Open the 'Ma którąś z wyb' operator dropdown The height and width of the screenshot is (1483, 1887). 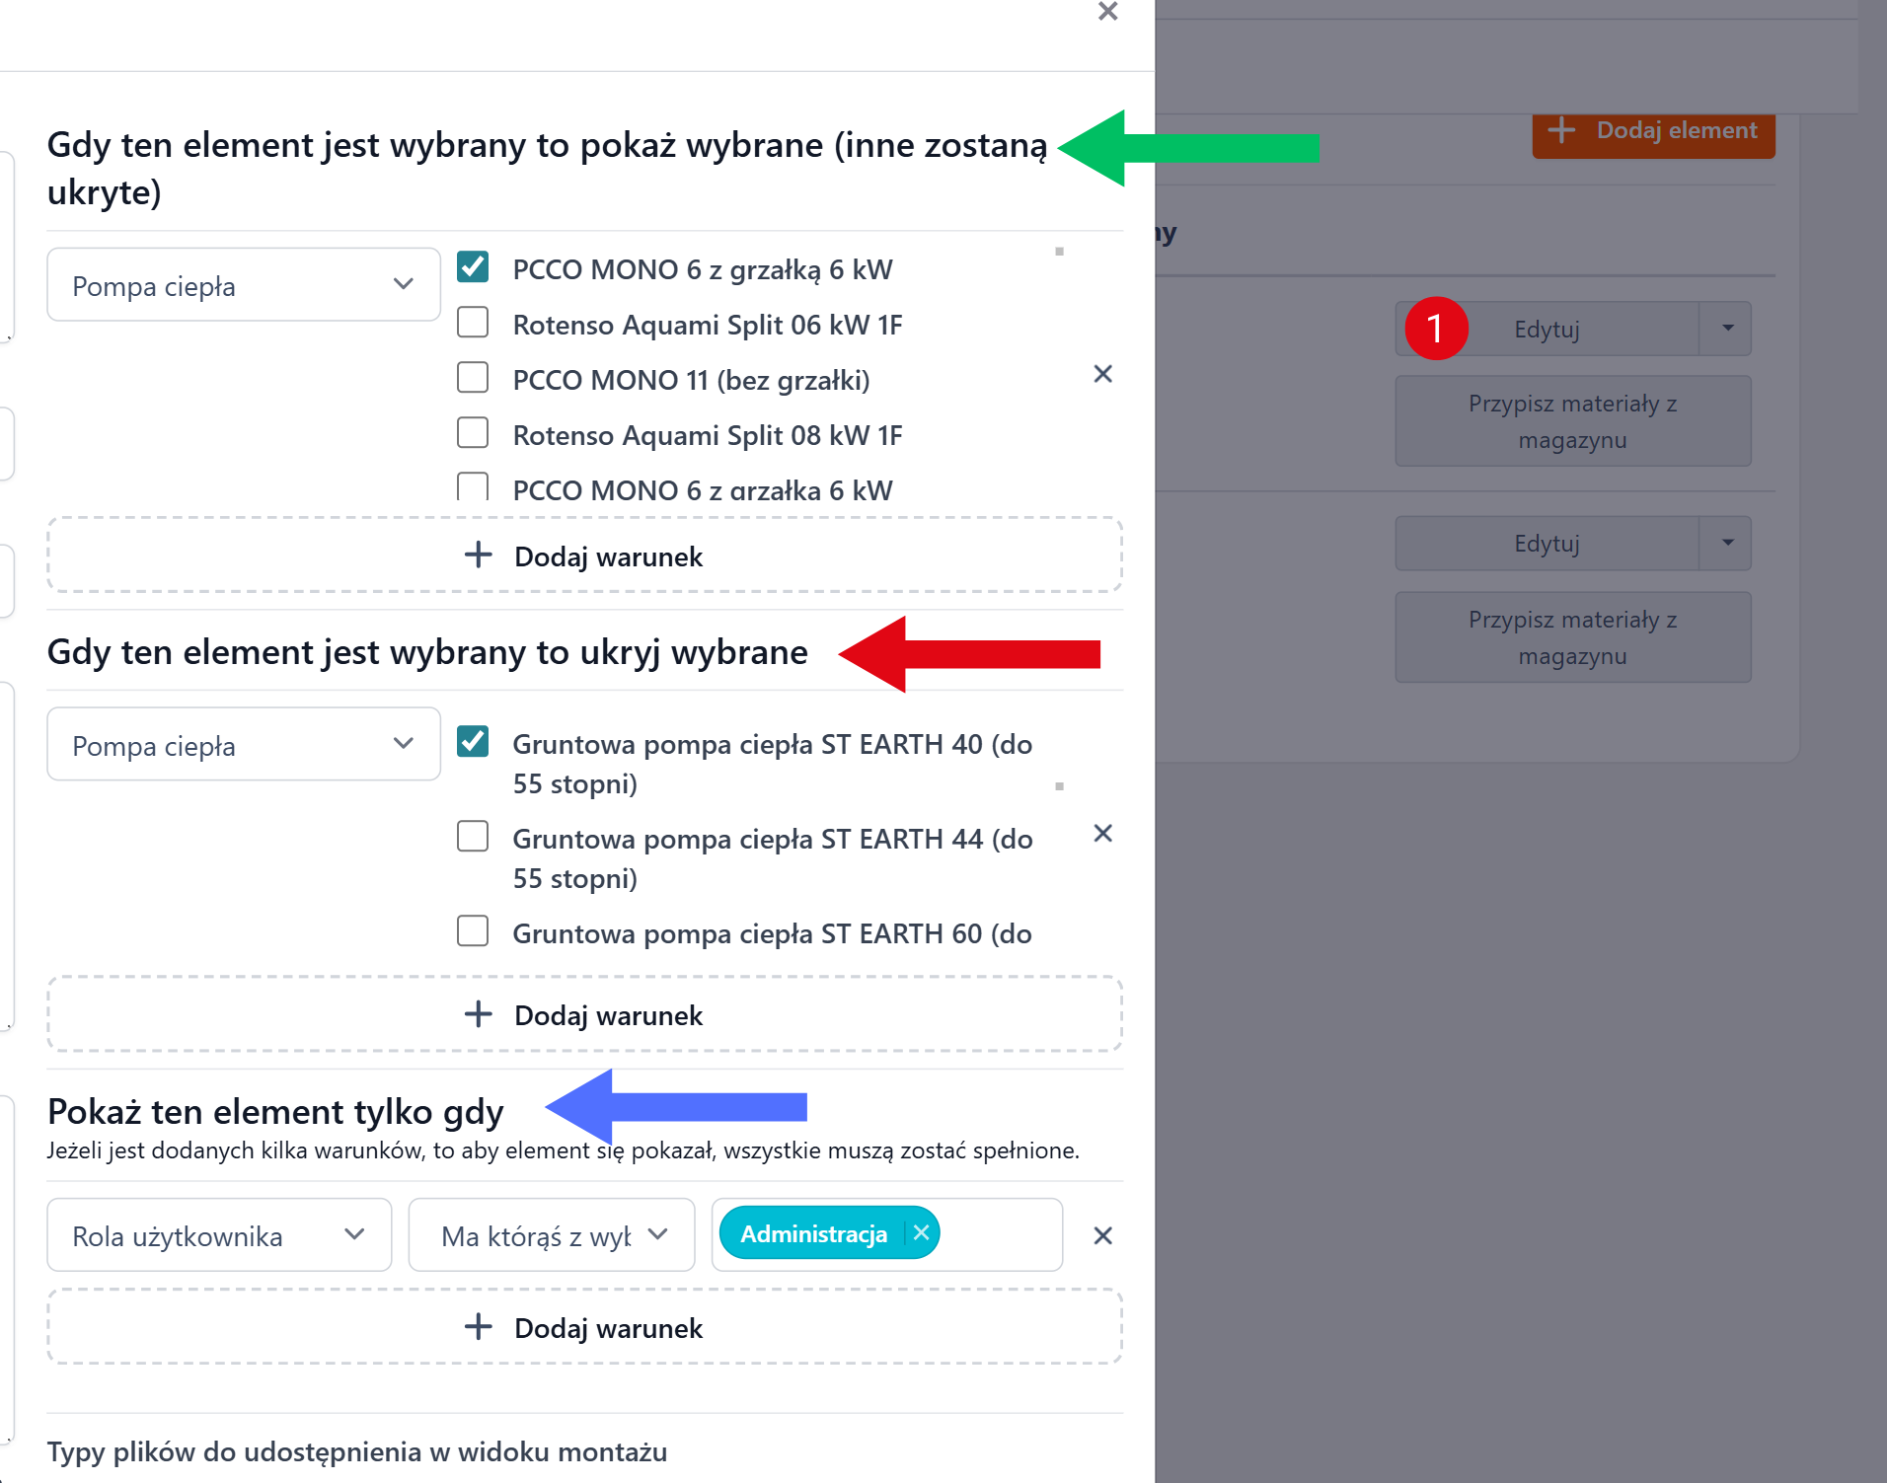551,1235
